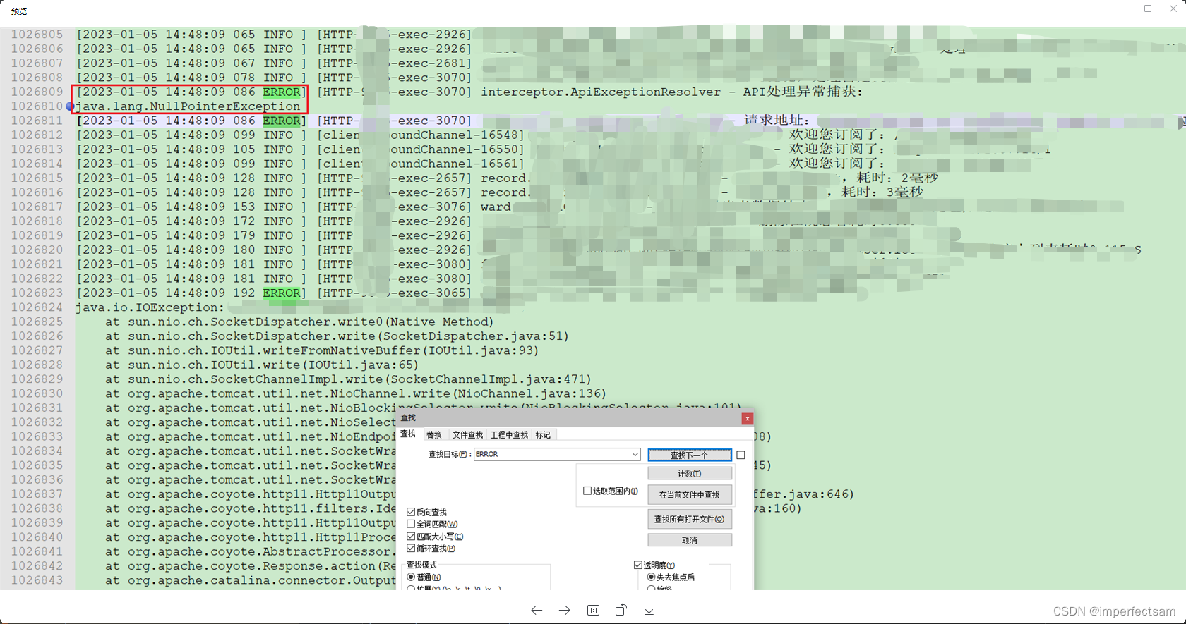The height and width of the screenshot is (624, 1186).
Task: Click the NioChannel.java:136 stack line
Action: 356,393
